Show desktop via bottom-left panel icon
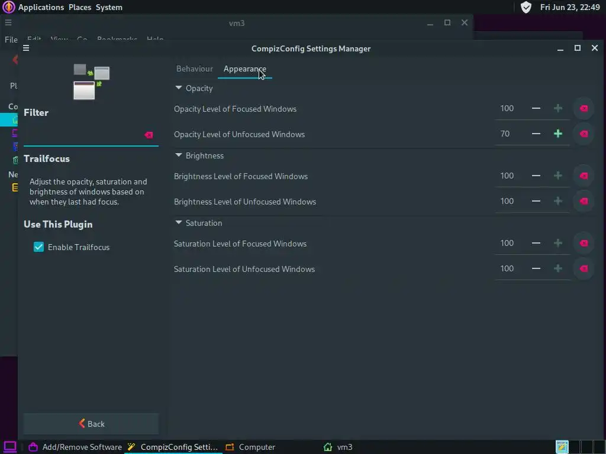 tap(9, 447)
